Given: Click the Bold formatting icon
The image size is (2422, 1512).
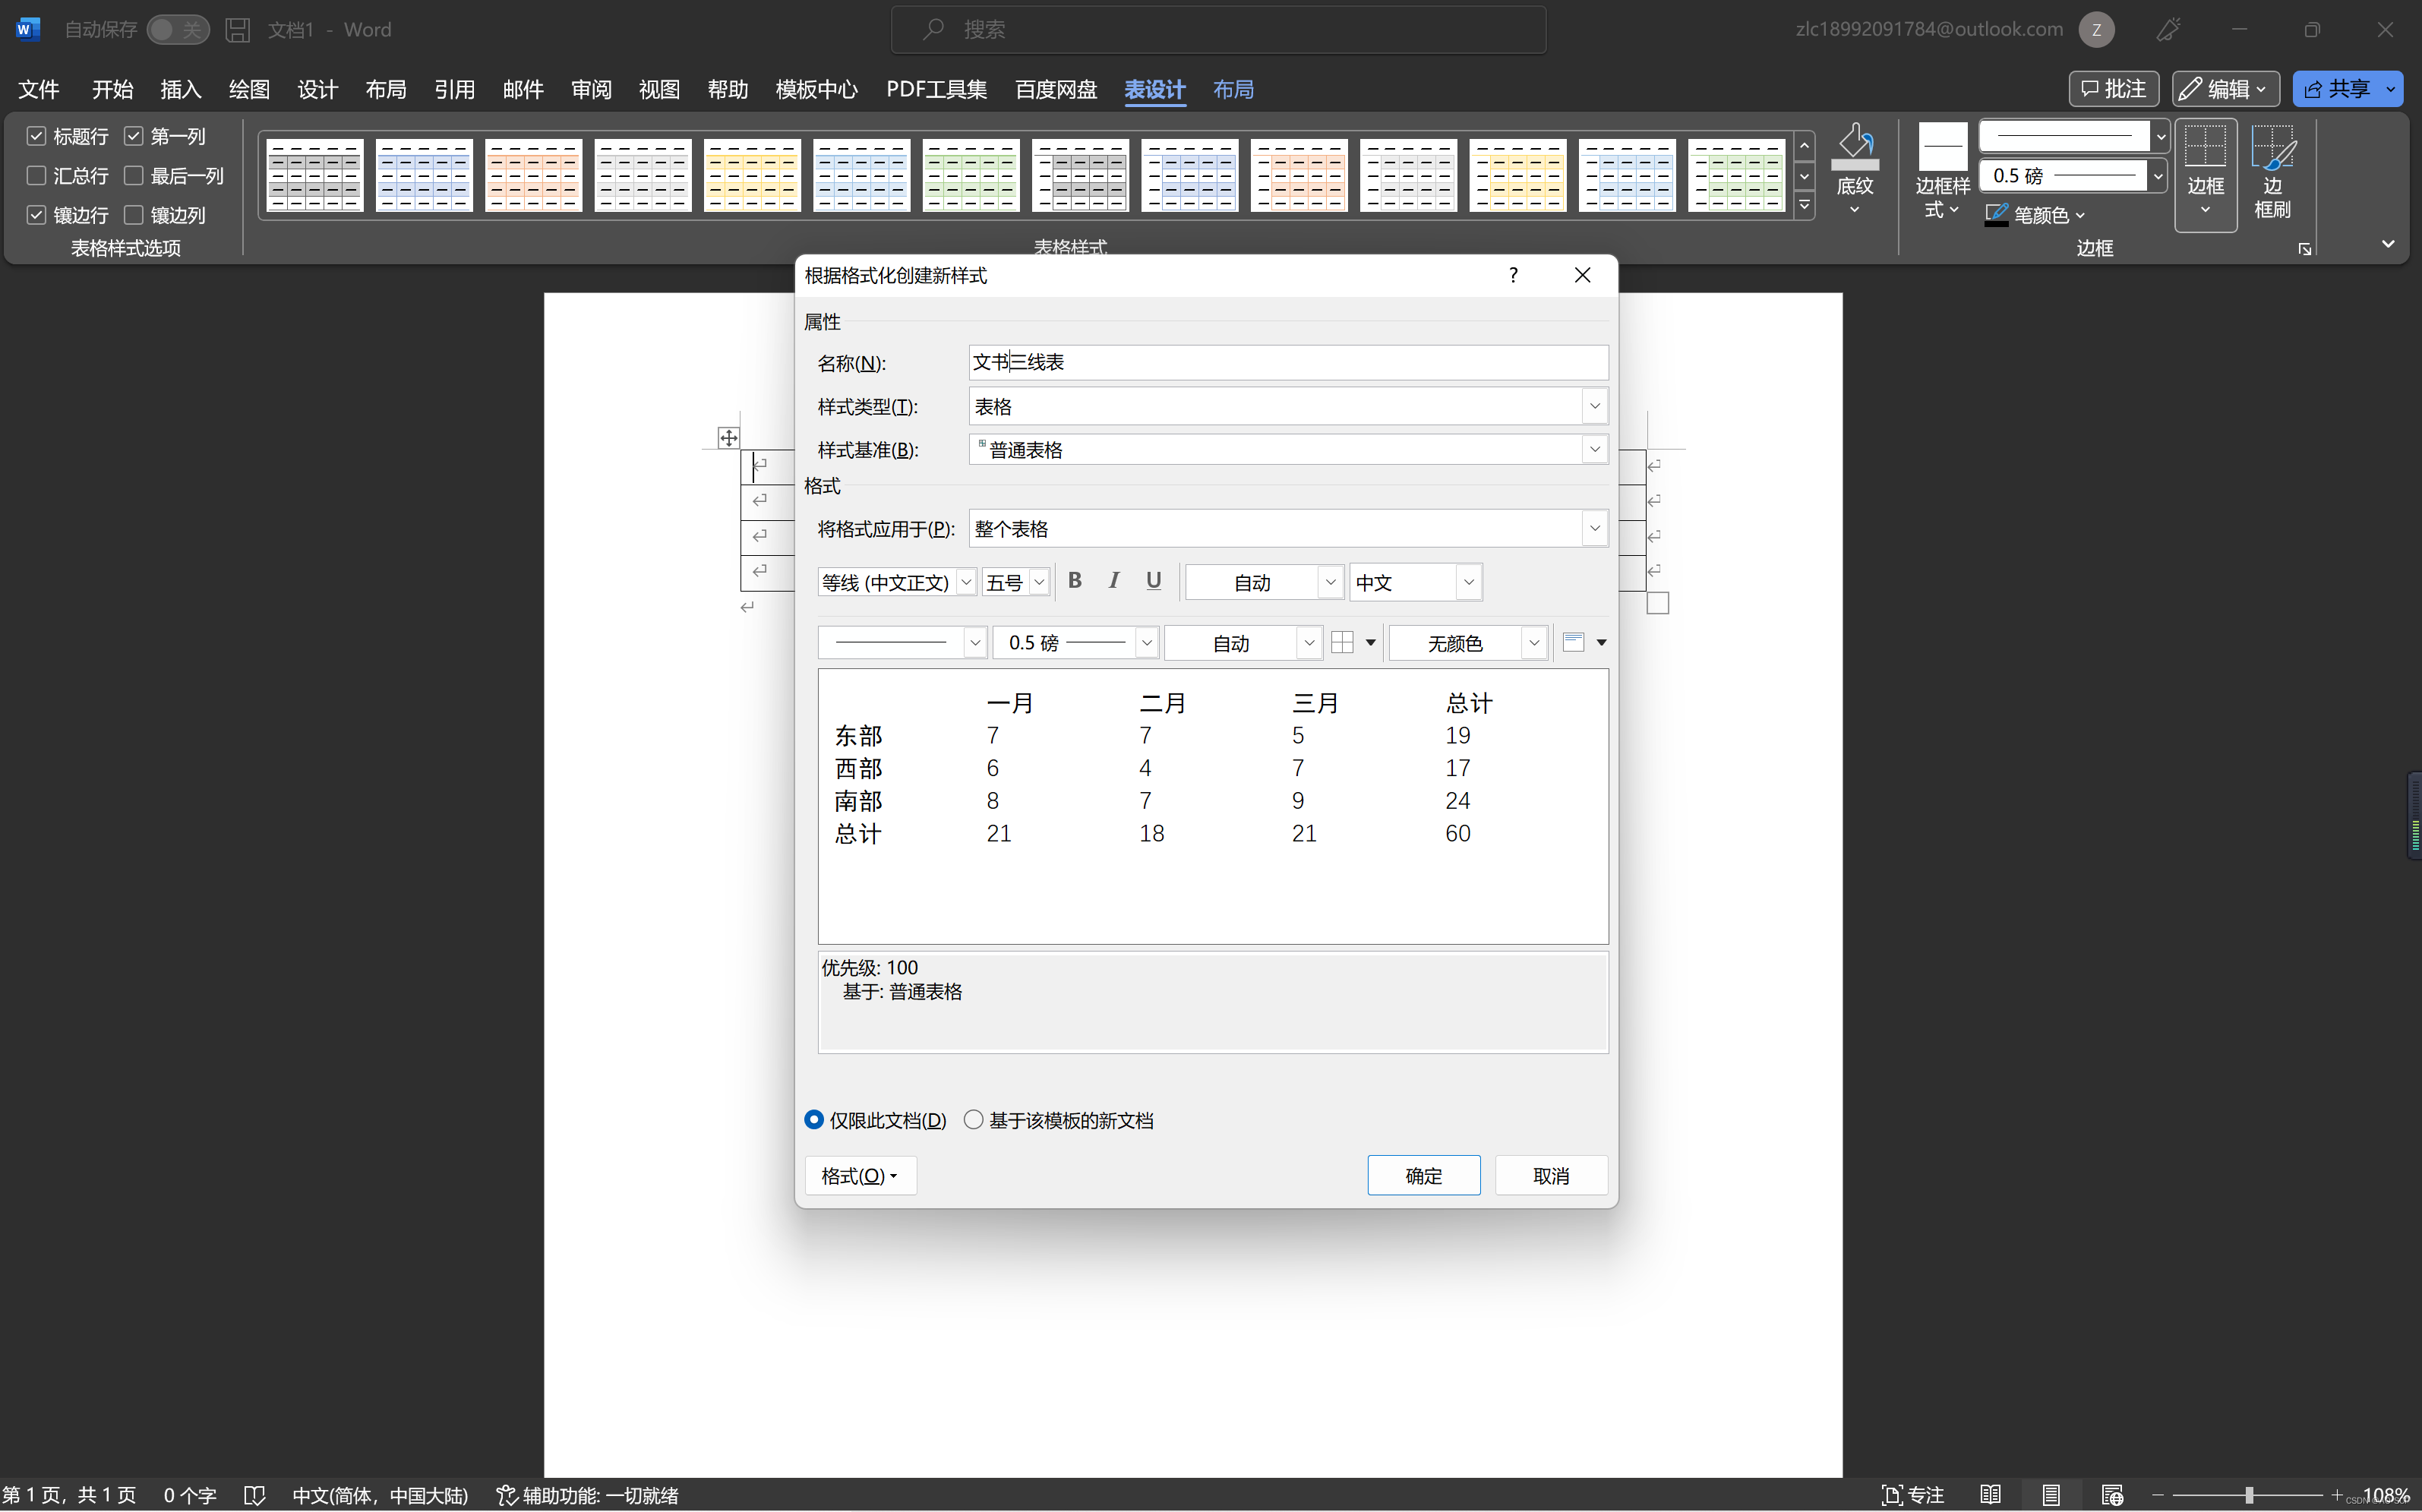Looking at the screenshot, I should (1075, 580).
